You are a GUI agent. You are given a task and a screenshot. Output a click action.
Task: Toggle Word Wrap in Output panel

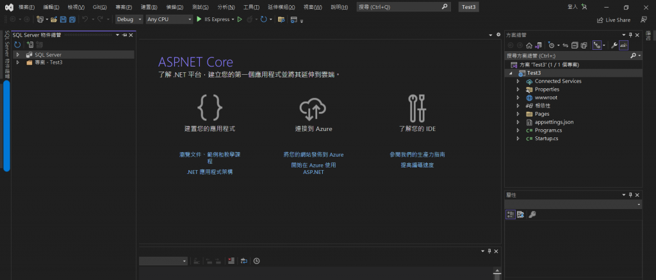[x=244, y=261]
